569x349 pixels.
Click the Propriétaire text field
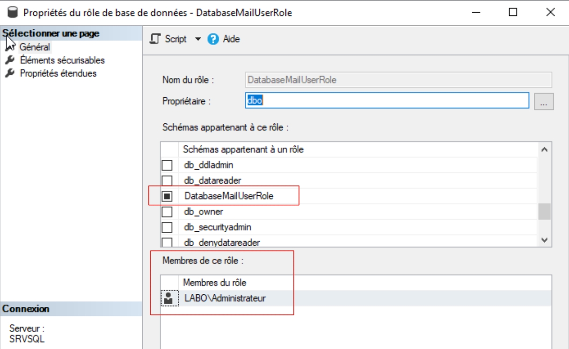point(387,100)
